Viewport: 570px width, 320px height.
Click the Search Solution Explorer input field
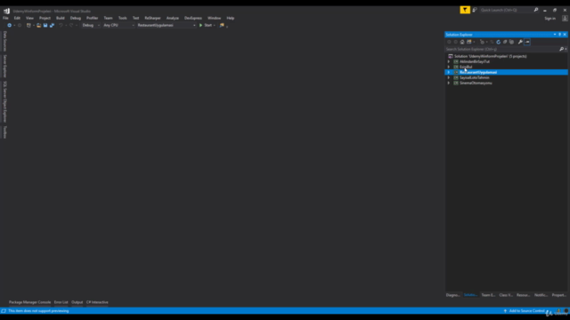(x=502, y=49)
